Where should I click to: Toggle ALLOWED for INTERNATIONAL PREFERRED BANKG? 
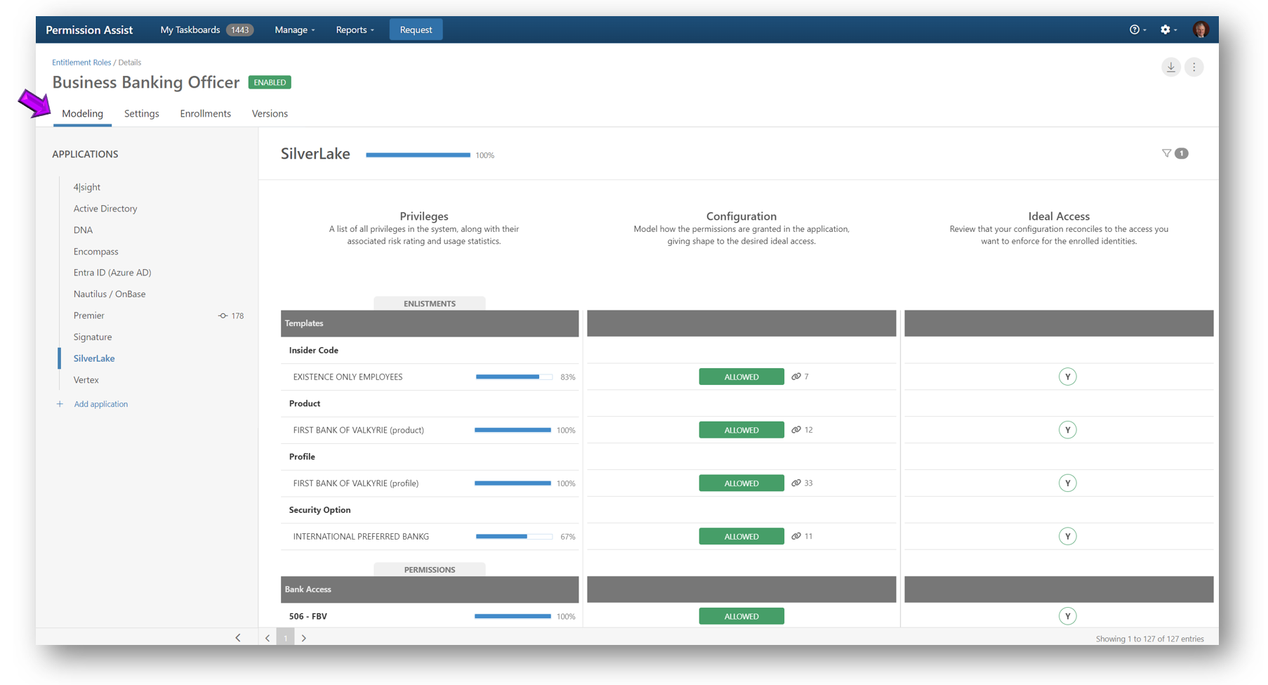pos(741,537)
